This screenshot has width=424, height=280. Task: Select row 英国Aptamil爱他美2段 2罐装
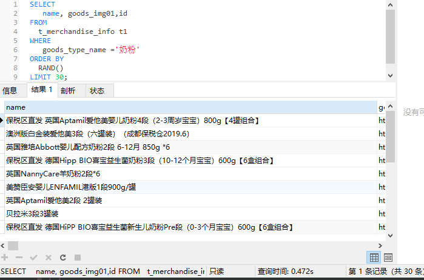tap(190, 200)
